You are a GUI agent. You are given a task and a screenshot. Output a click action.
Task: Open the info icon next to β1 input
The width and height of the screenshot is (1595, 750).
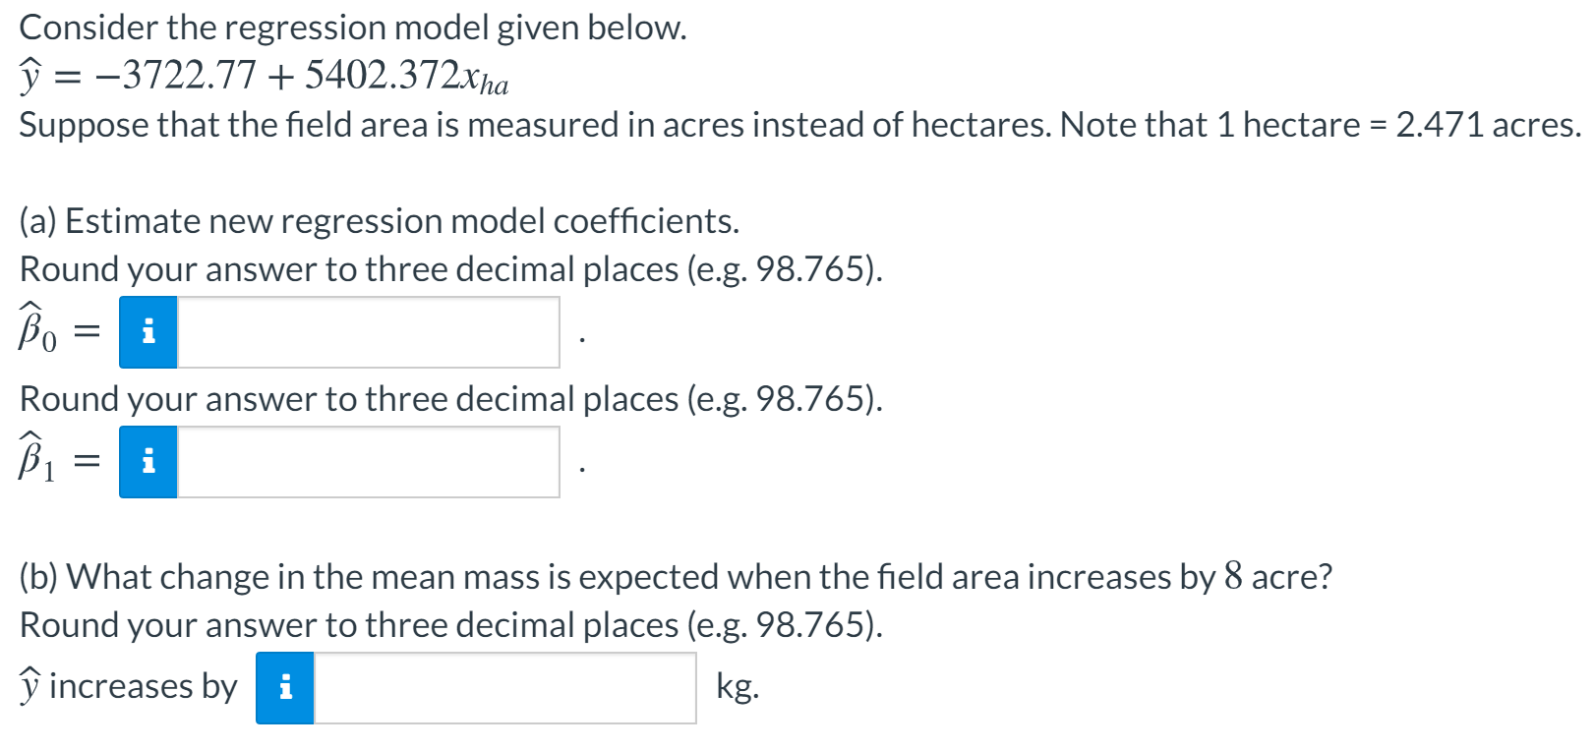[x=148, y=462]
